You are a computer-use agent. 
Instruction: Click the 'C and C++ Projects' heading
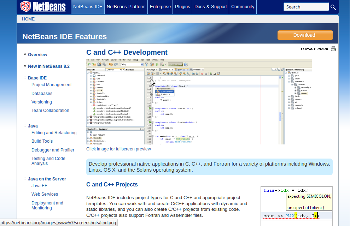pos(112,185)
